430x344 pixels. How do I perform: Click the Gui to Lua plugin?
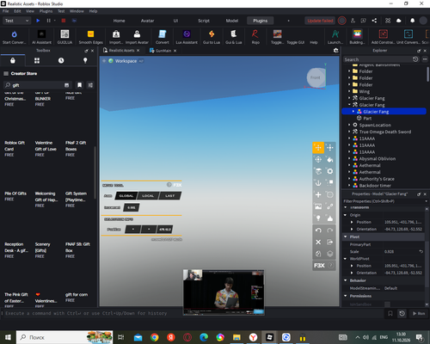pos(212,37)
